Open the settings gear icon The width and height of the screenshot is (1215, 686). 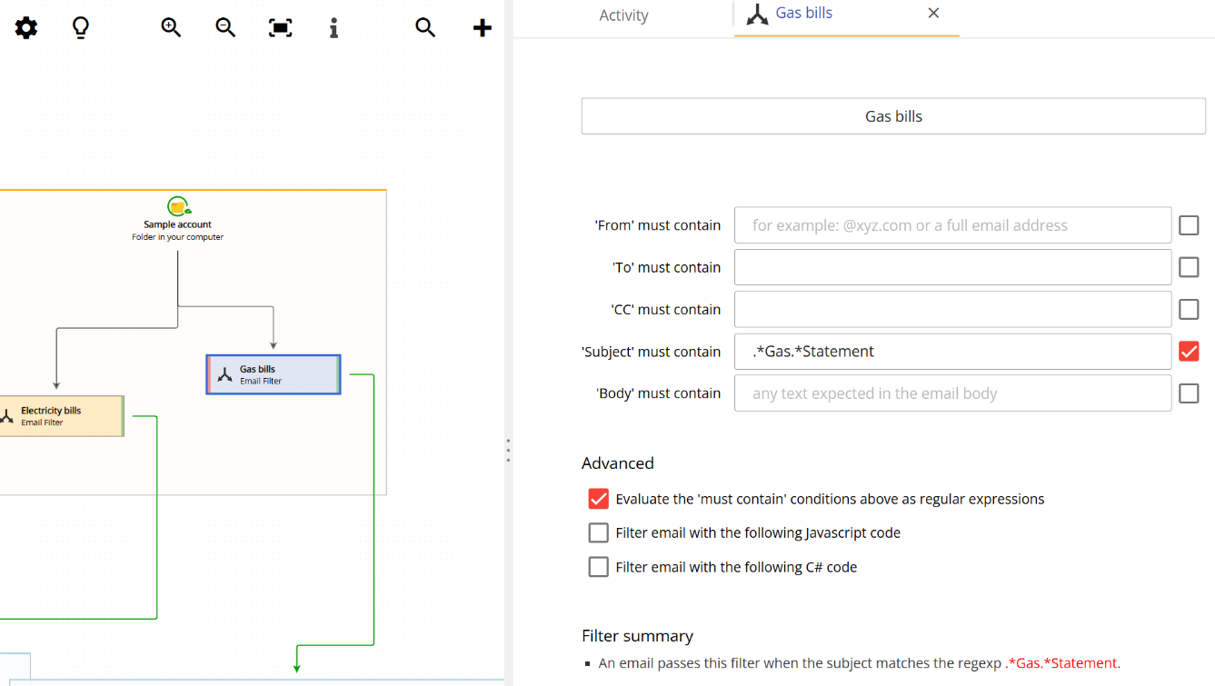coord(25,27)
